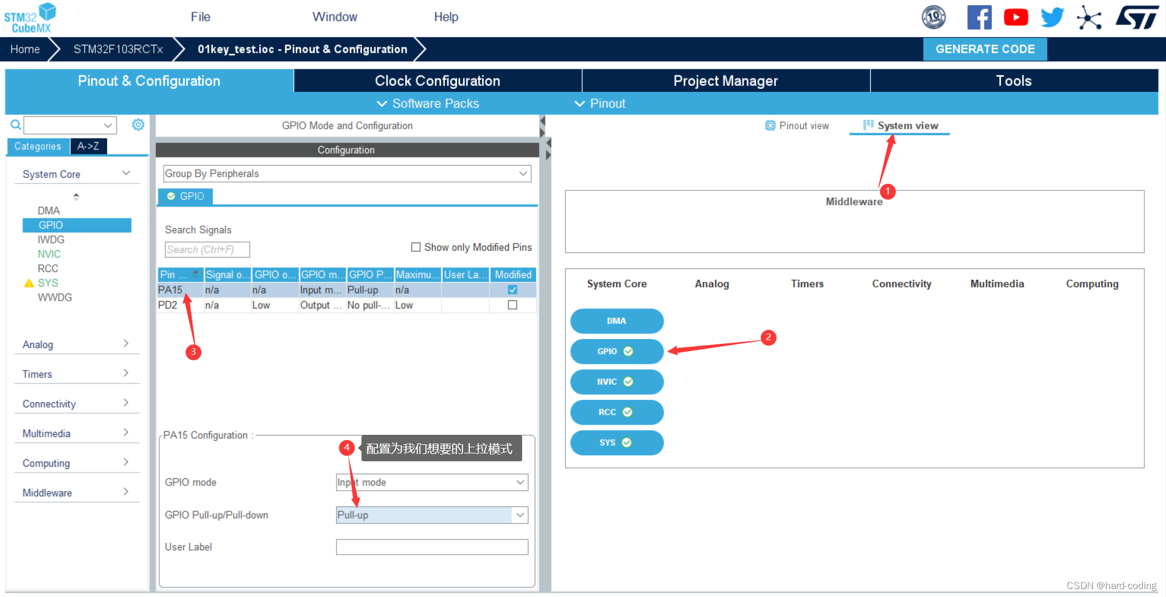Viewport: 1166px width, 597px height.
Task: Click the System view grid icon
Action: (x=868, y=125)
